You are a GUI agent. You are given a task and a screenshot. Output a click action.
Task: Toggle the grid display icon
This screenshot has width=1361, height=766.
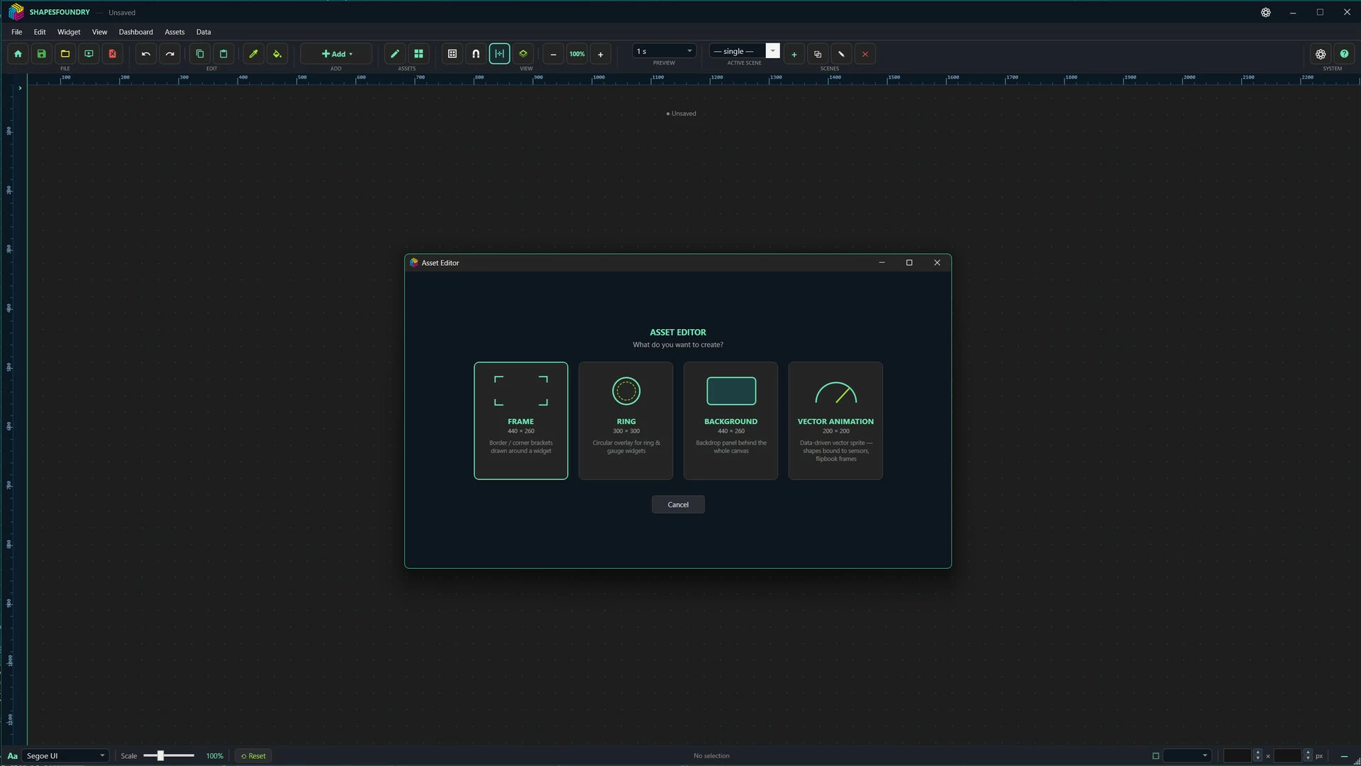pyautogui.click(x=452, y=54)
